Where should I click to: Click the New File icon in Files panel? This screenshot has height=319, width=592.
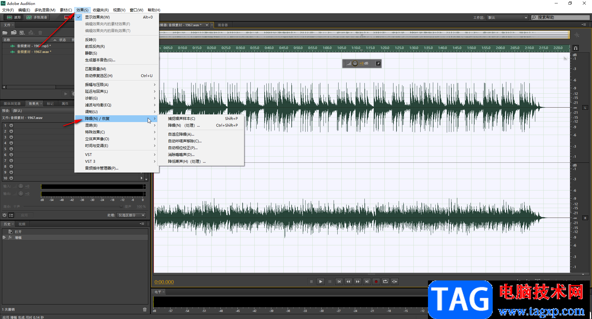tap(22, 33)
